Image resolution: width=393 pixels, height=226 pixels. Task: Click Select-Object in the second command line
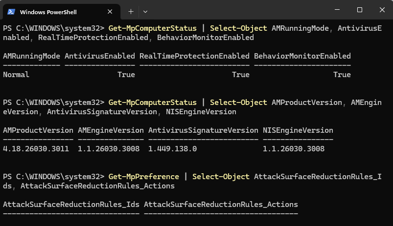tap(238, 103)
